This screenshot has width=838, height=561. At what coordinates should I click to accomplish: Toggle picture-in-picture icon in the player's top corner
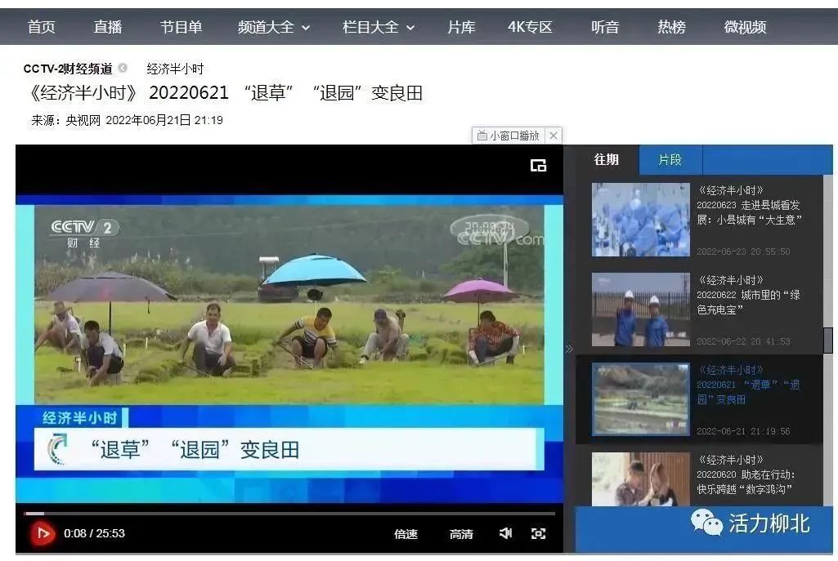[538, 165]
